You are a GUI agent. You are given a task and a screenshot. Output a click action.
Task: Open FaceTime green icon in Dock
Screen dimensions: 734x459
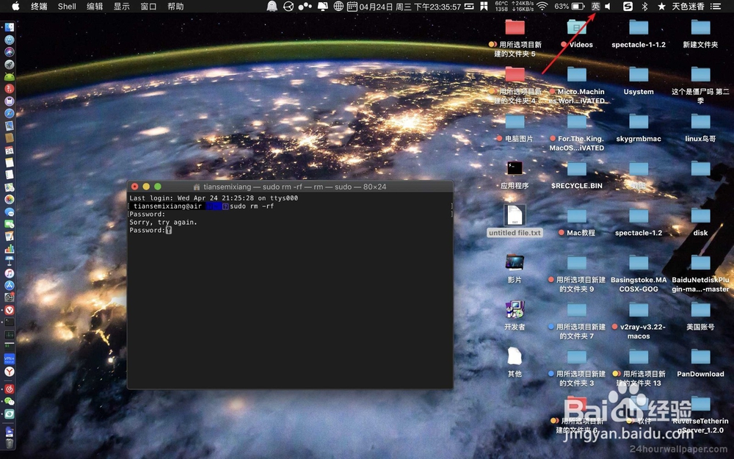point(10,224)
